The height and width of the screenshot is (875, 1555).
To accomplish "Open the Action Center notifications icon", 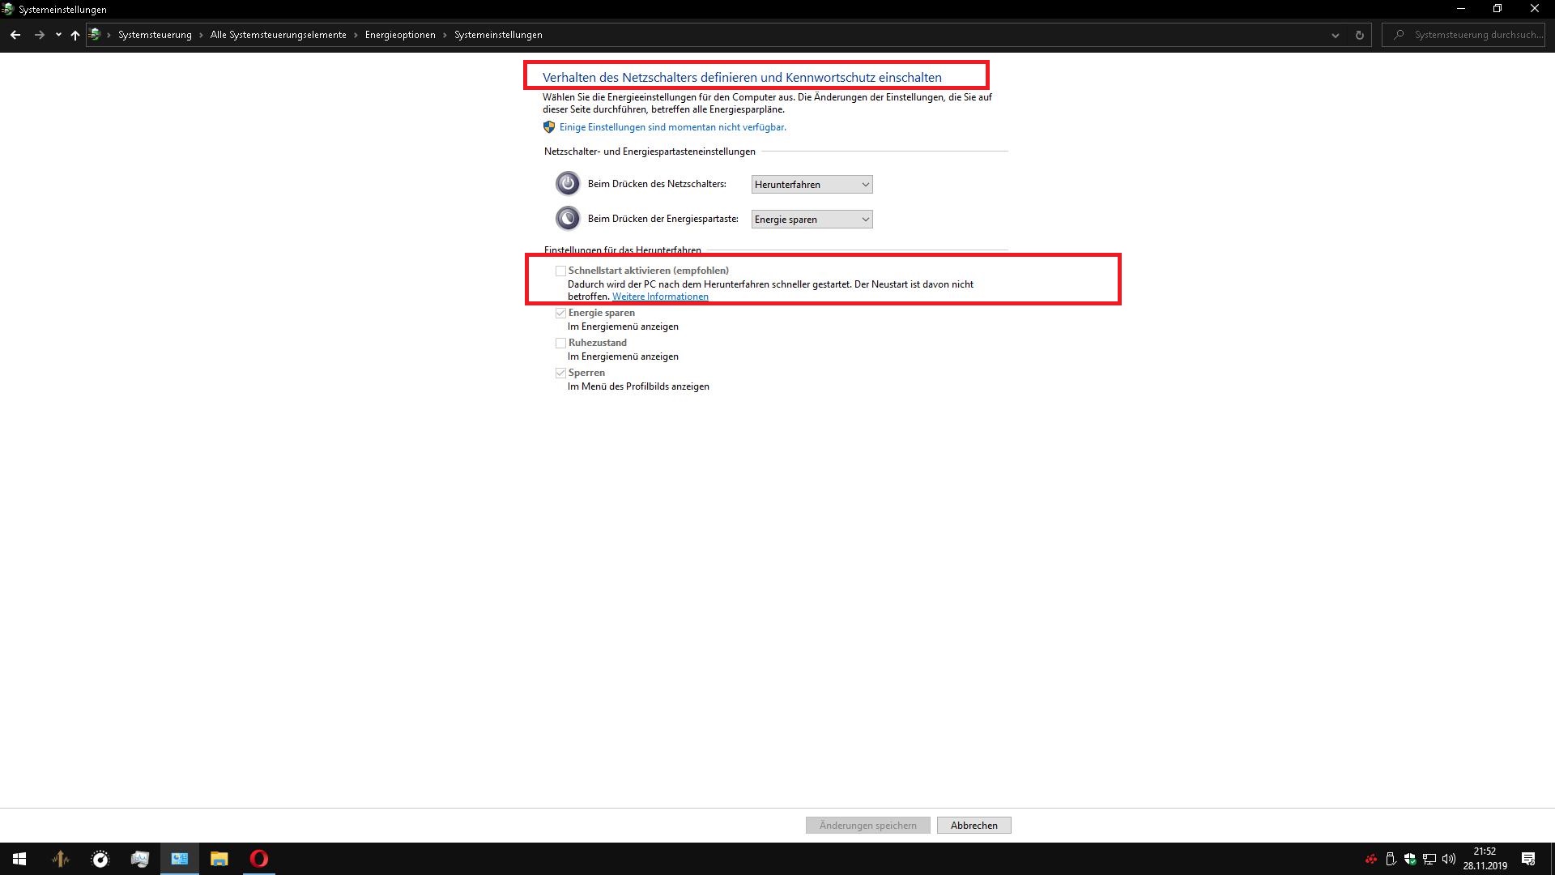I will (1528, 859).
